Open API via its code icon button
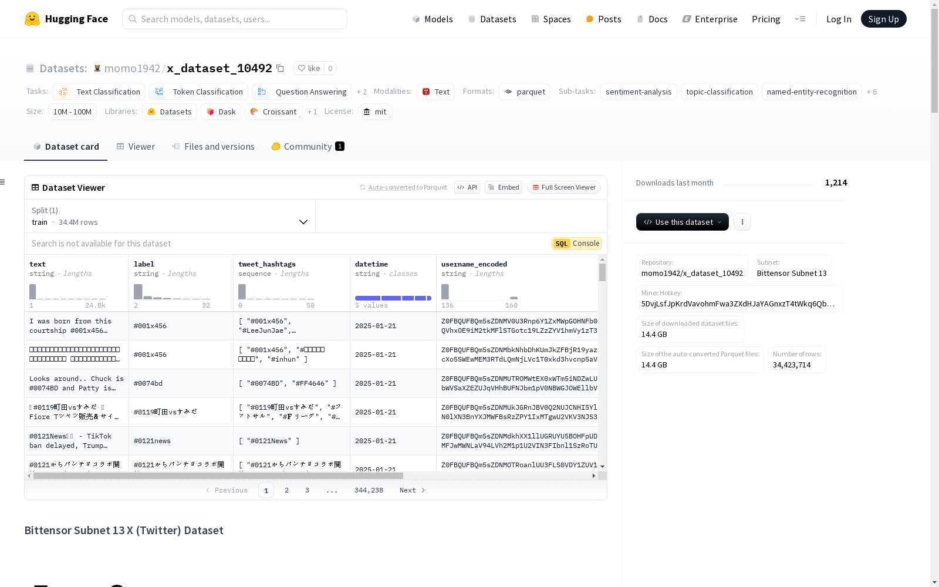 pyautogui.click(x=467, y=187)
